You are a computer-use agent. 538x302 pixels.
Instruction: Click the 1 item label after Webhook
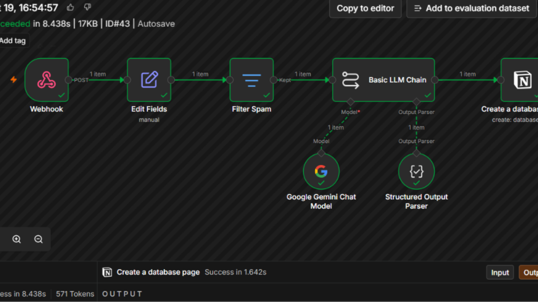(x=98, y=74)
